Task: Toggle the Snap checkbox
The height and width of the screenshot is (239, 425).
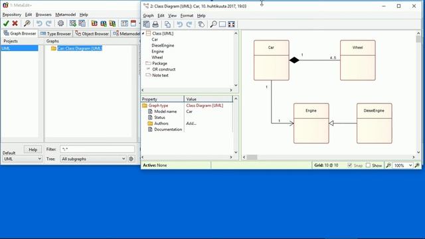Action: pyautogui.click(x=350, y=165)
